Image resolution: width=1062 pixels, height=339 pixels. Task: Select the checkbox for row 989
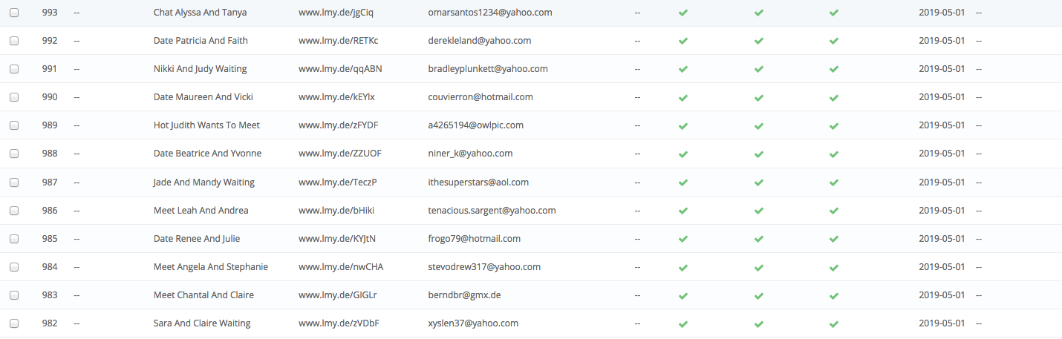point(14,125)
